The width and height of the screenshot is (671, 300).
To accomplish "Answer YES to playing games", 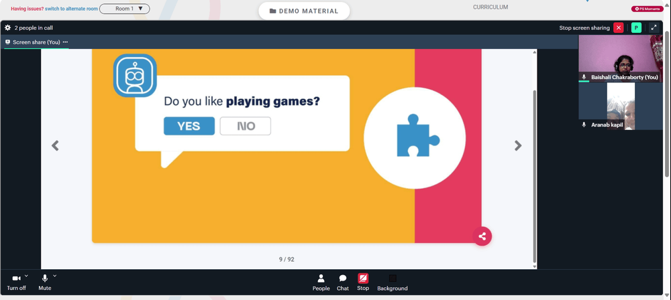I will tap(189, 126).
